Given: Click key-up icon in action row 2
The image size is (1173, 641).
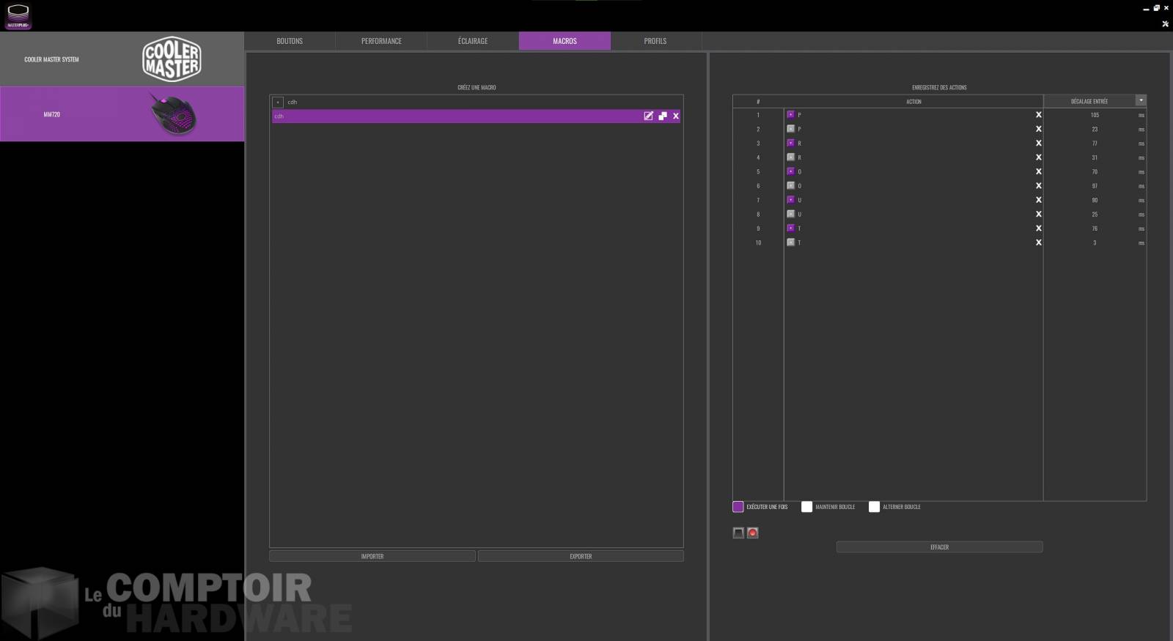Looking at the screenshot, I should pos(790,128).
